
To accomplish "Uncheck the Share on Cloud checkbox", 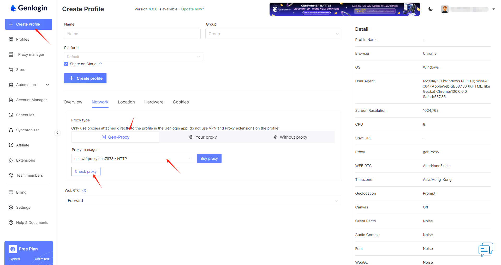I will [66, 64].
